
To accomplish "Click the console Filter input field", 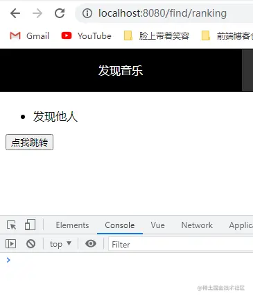I will tap(181, 244).
